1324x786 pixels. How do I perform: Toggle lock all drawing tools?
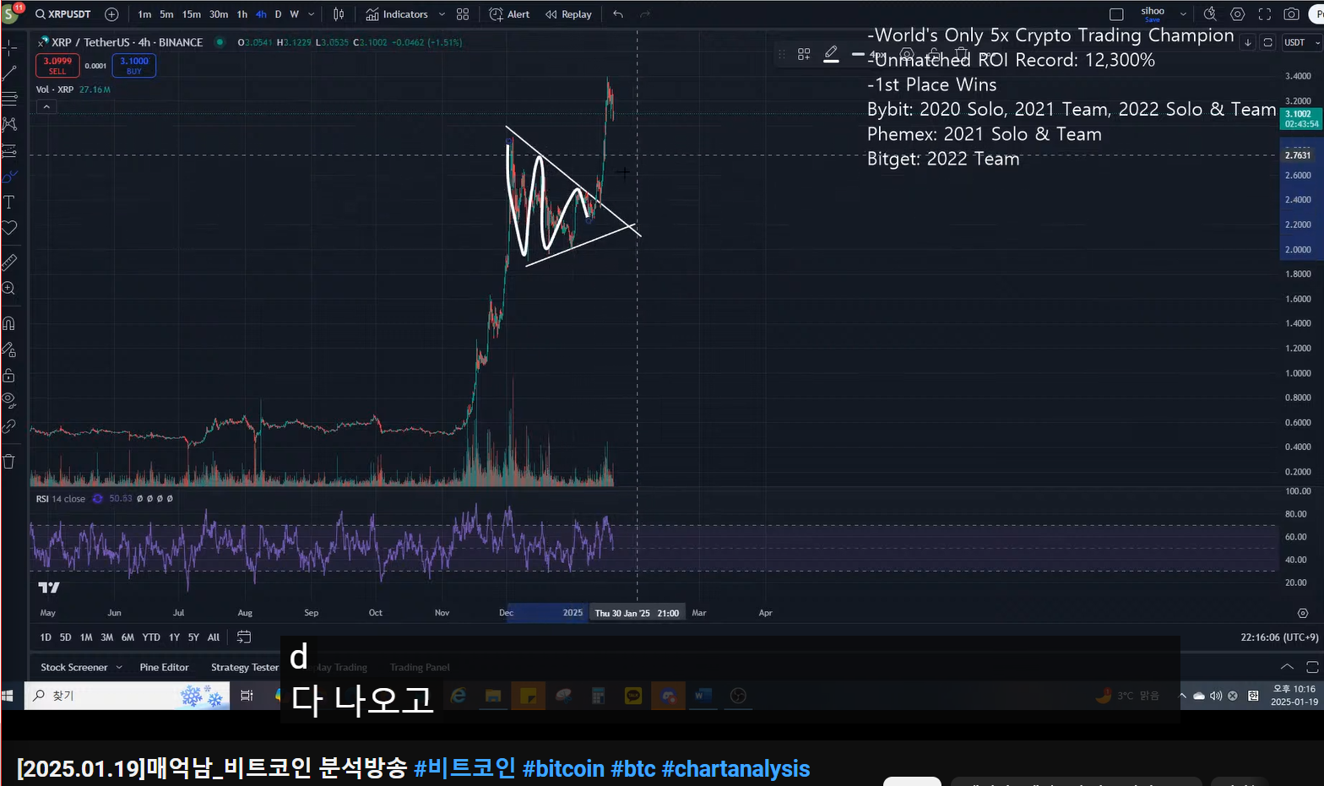pos(9,375)
